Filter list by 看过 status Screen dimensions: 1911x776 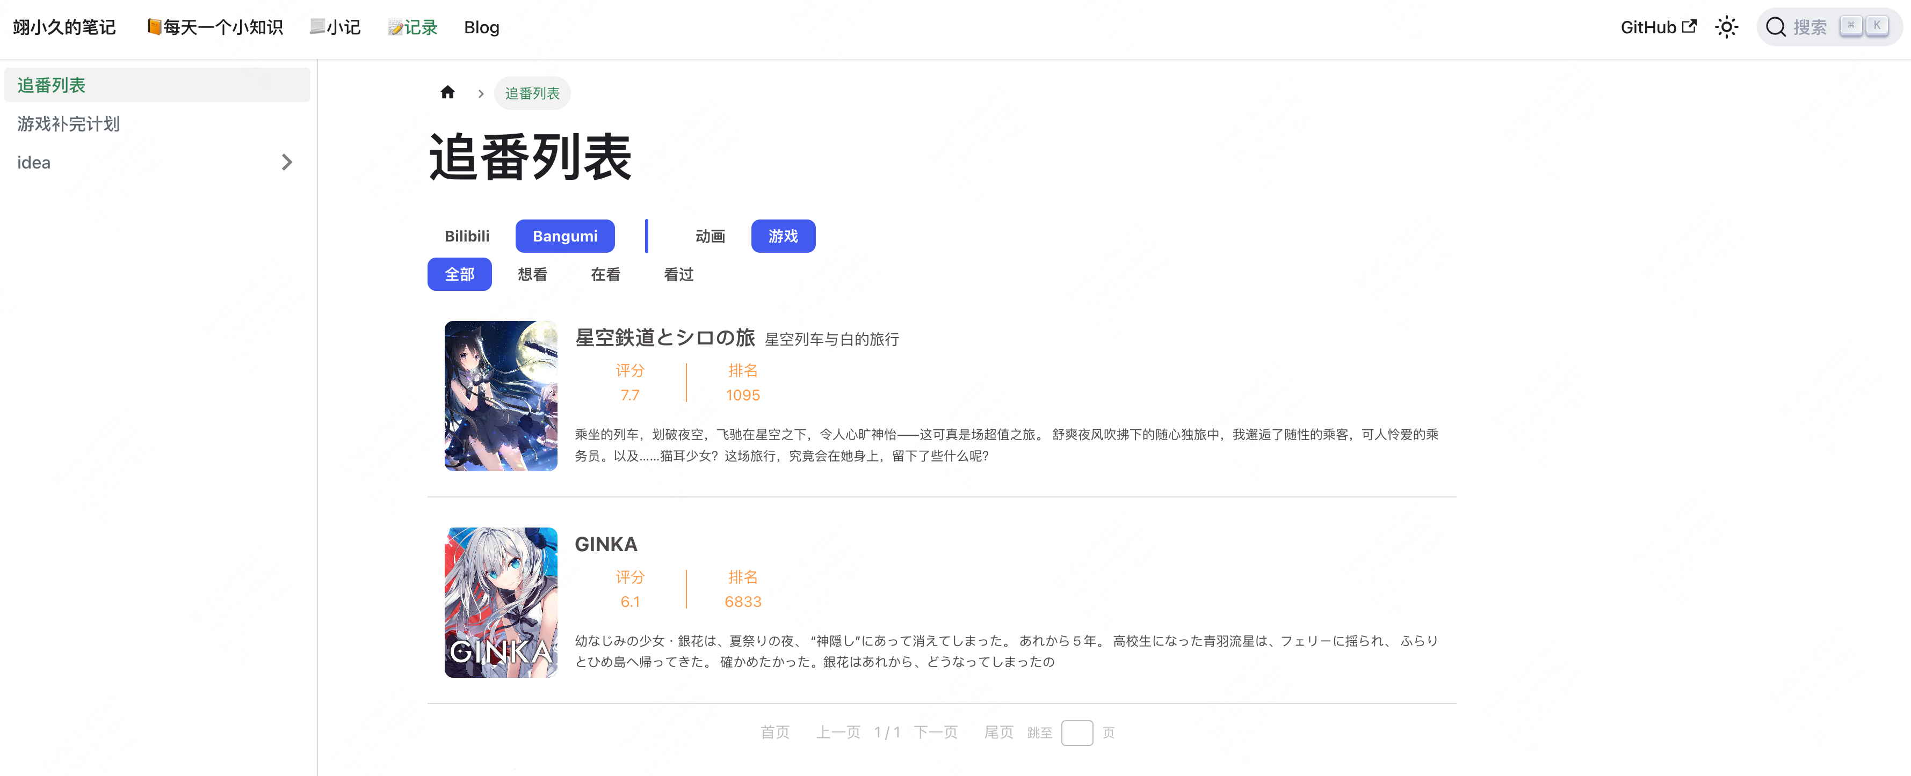678,274
